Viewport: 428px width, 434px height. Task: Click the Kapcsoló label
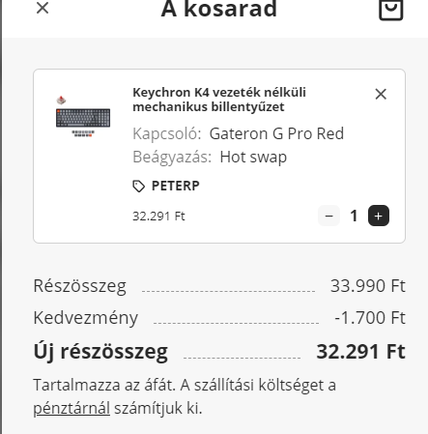pos(167,133)
